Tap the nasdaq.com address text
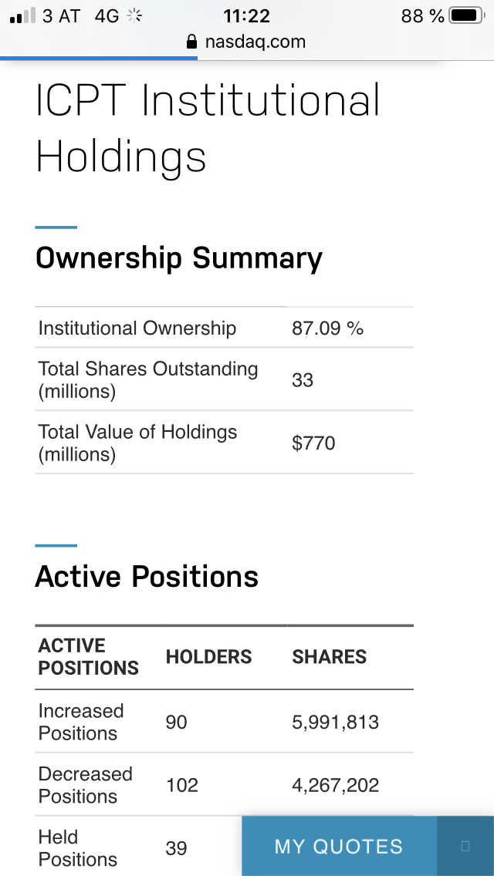494x876 pixels. click(255, 42)
